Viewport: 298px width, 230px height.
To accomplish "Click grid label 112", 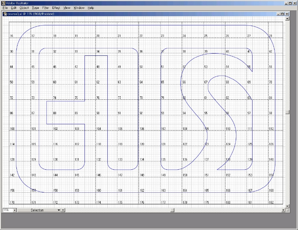I will pyautogui.click(x=272, y=129).
